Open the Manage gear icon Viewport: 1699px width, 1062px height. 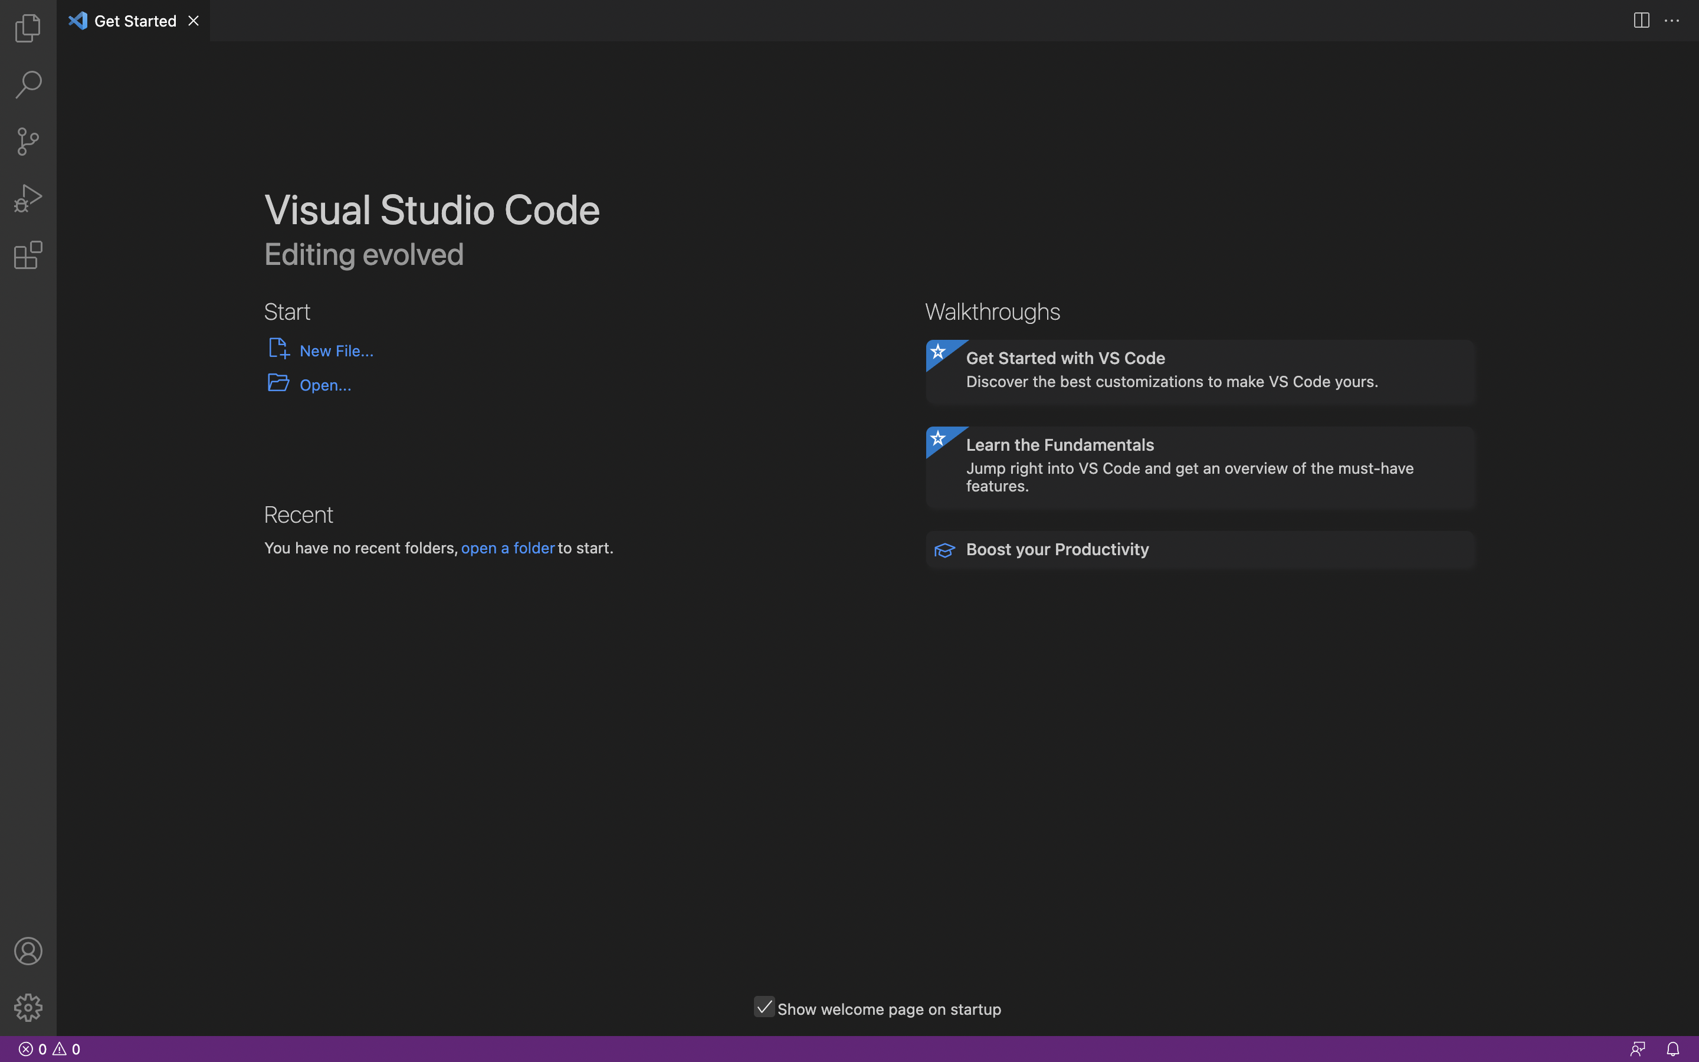(28, 1007)
